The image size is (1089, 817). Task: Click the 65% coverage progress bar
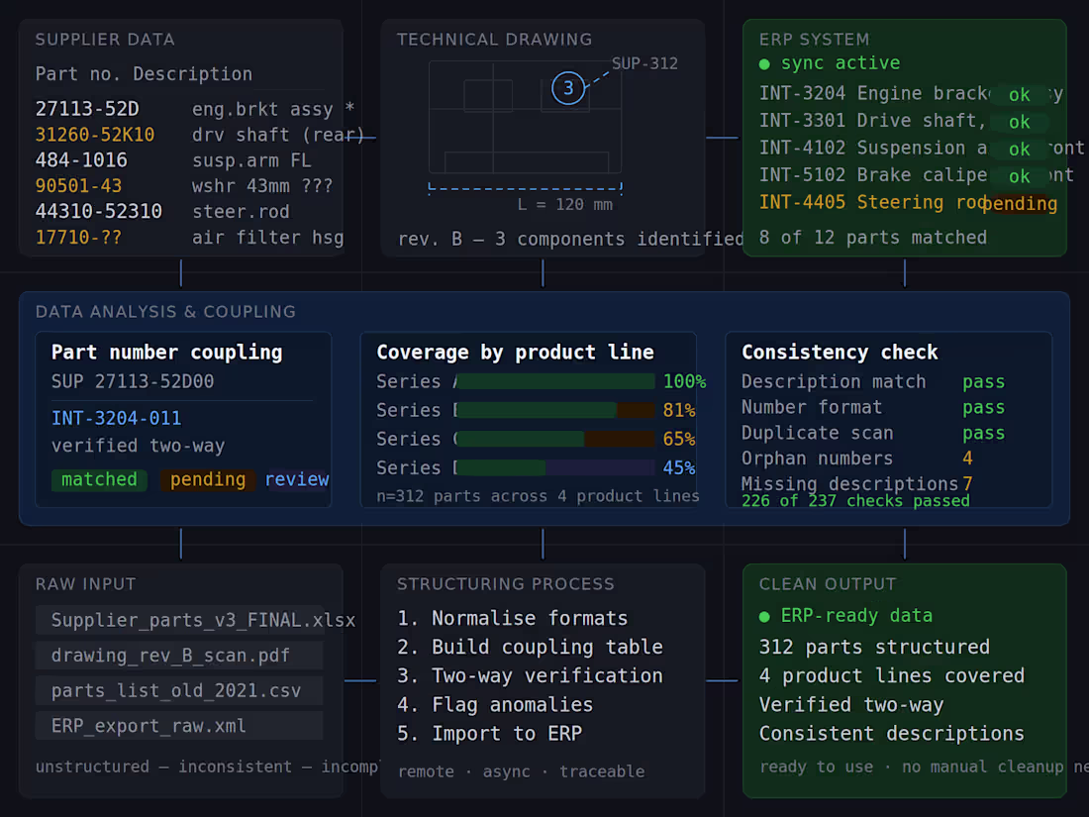coord(555,439)
